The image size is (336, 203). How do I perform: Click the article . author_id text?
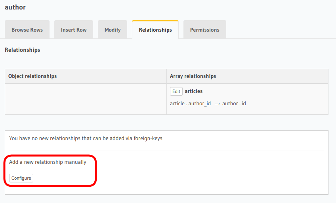click(190, 103)
